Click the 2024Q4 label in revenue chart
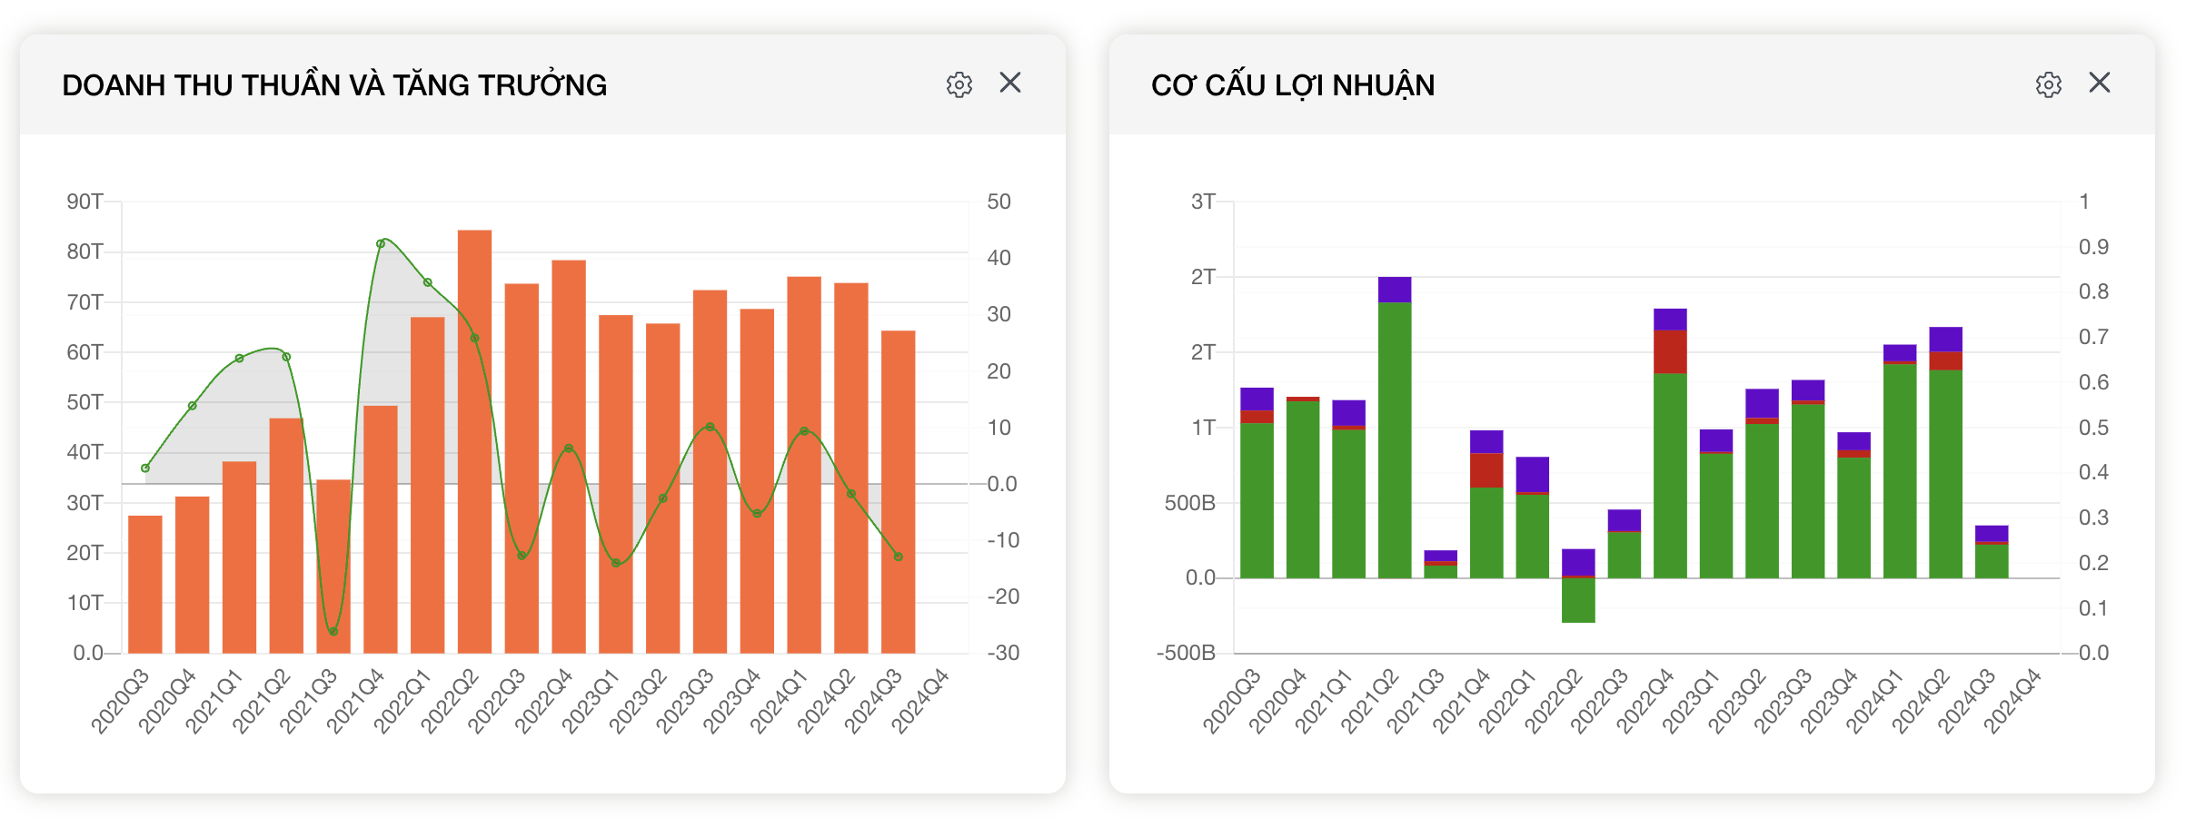Image resolution: width=2206 pixels, height=828 pixels. [x=919, y=701]
